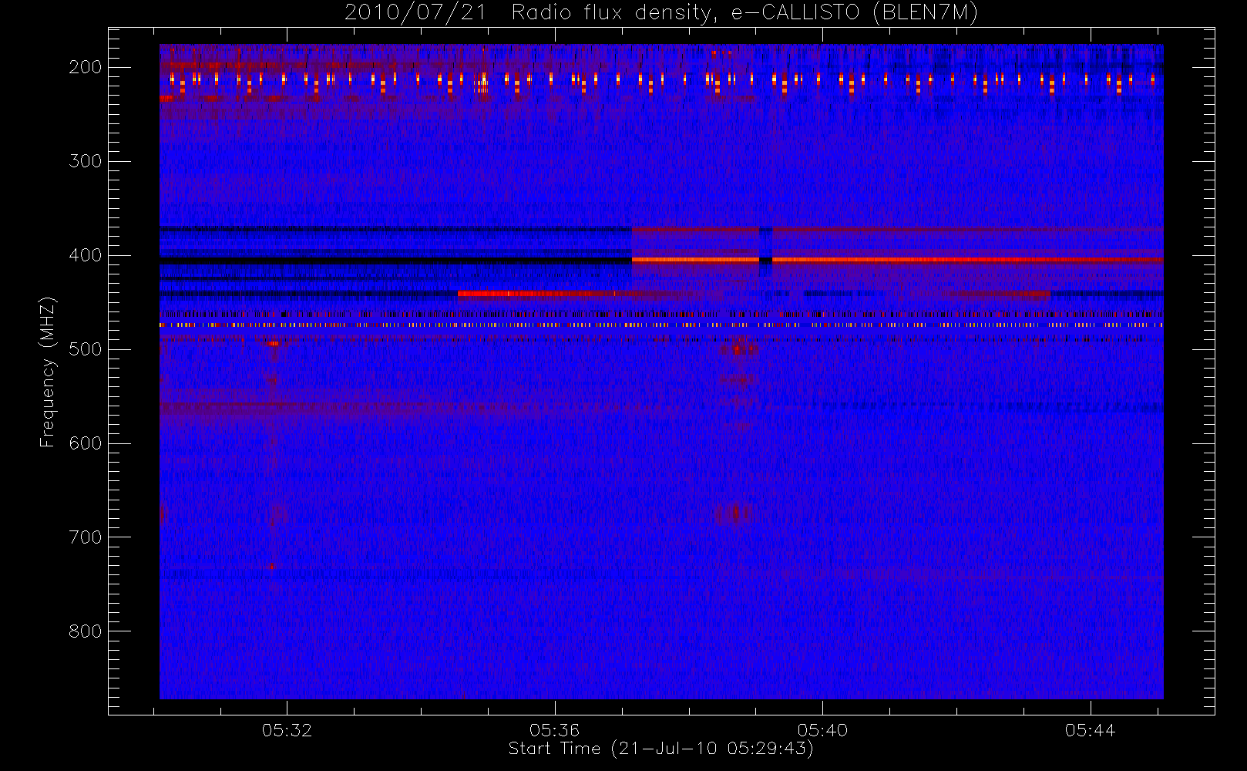Click the bright orange emission band near 405 MHz
Viewport: 1247px width, 771px height.
click(897, 260)
